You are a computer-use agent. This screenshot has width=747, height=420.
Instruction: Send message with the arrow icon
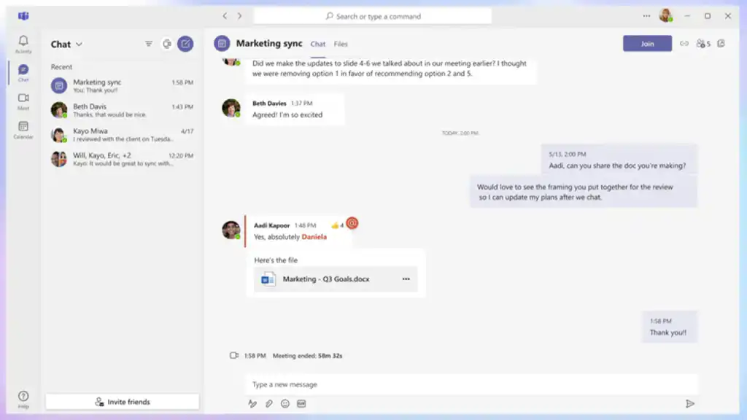689,404
